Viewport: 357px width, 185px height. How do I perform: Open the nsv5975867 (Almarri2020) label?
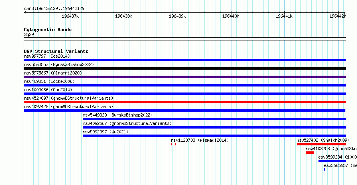(53, 73)
